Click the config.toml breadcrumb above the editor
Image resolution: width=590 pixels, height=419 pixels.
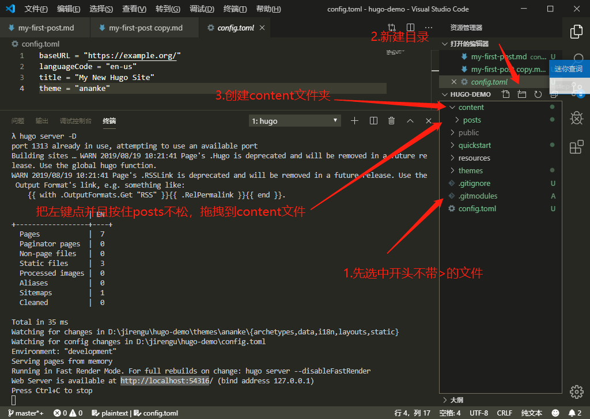point(36,44)
